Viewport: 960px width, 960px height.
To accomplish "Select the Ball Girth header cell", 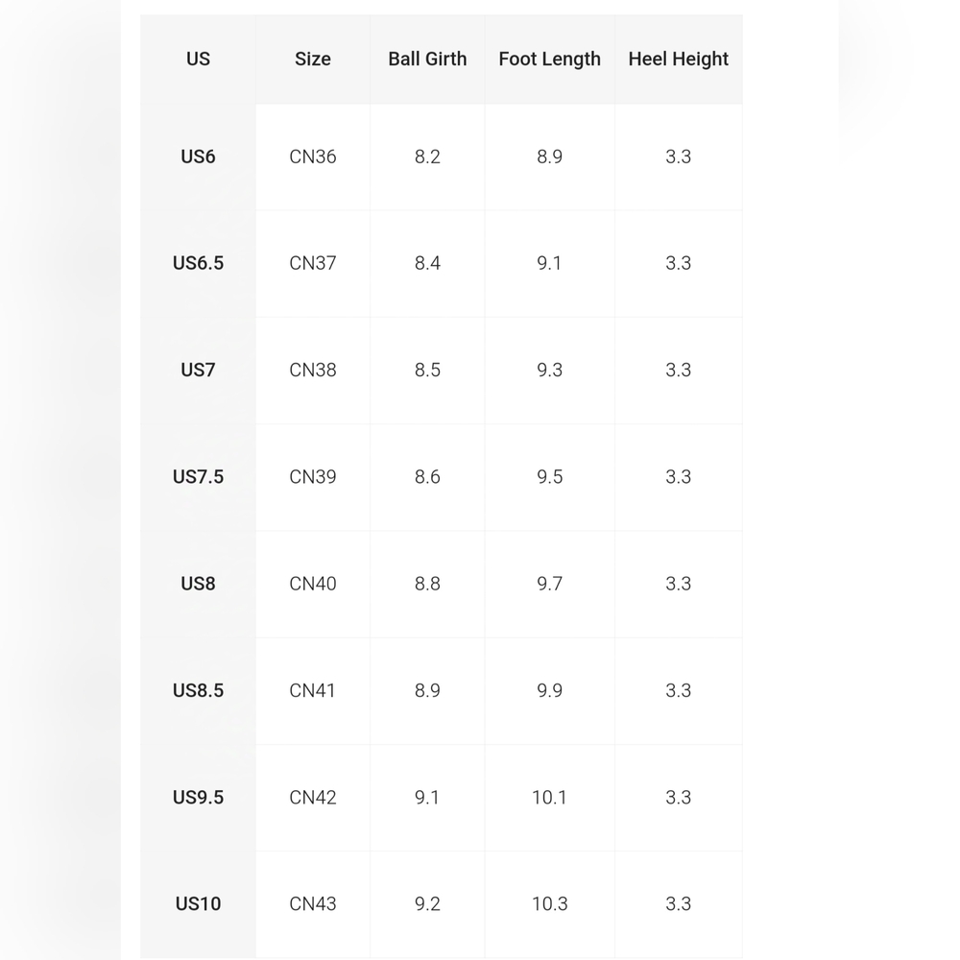I will 427,59.
